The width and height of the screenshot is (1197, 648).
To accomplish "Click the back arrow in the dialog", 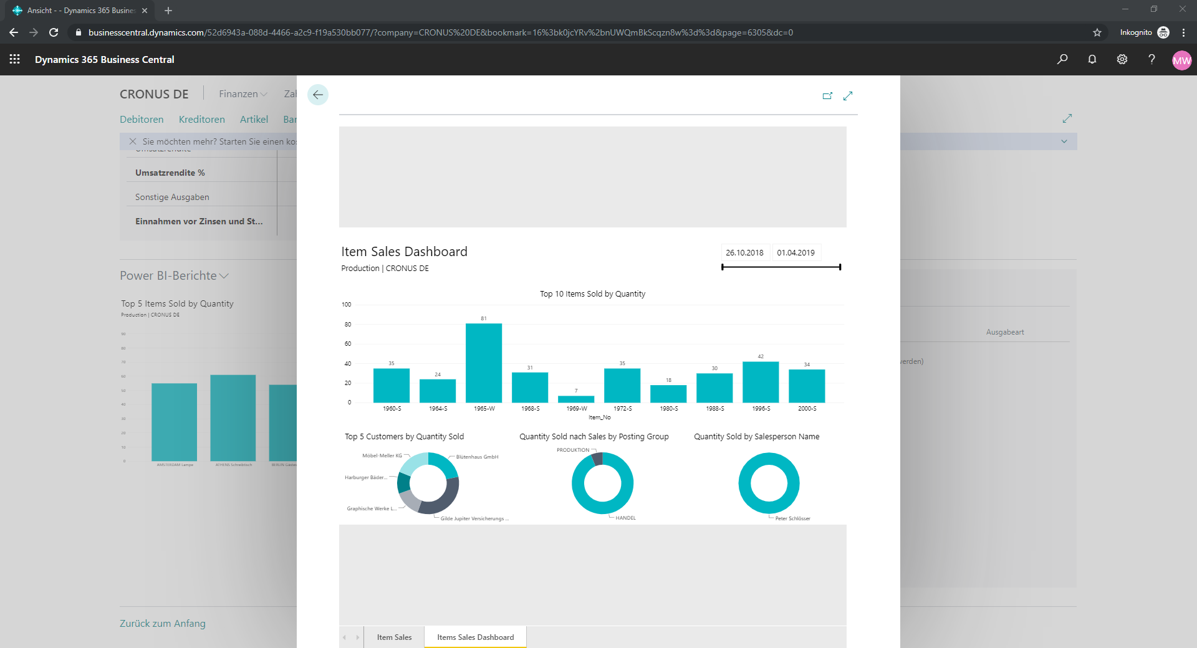I will click(x=318, y=95).
